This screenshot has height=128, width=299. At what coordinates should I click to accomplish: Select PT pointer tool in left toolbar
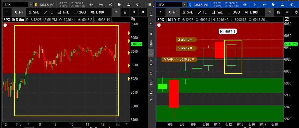(x=19, y=12)
